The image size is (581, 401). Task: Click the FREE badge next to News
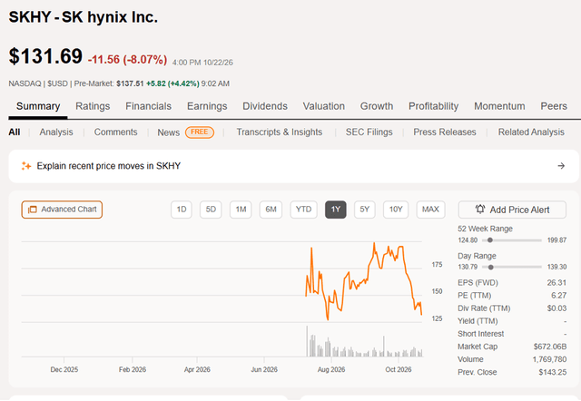(200, 132)
